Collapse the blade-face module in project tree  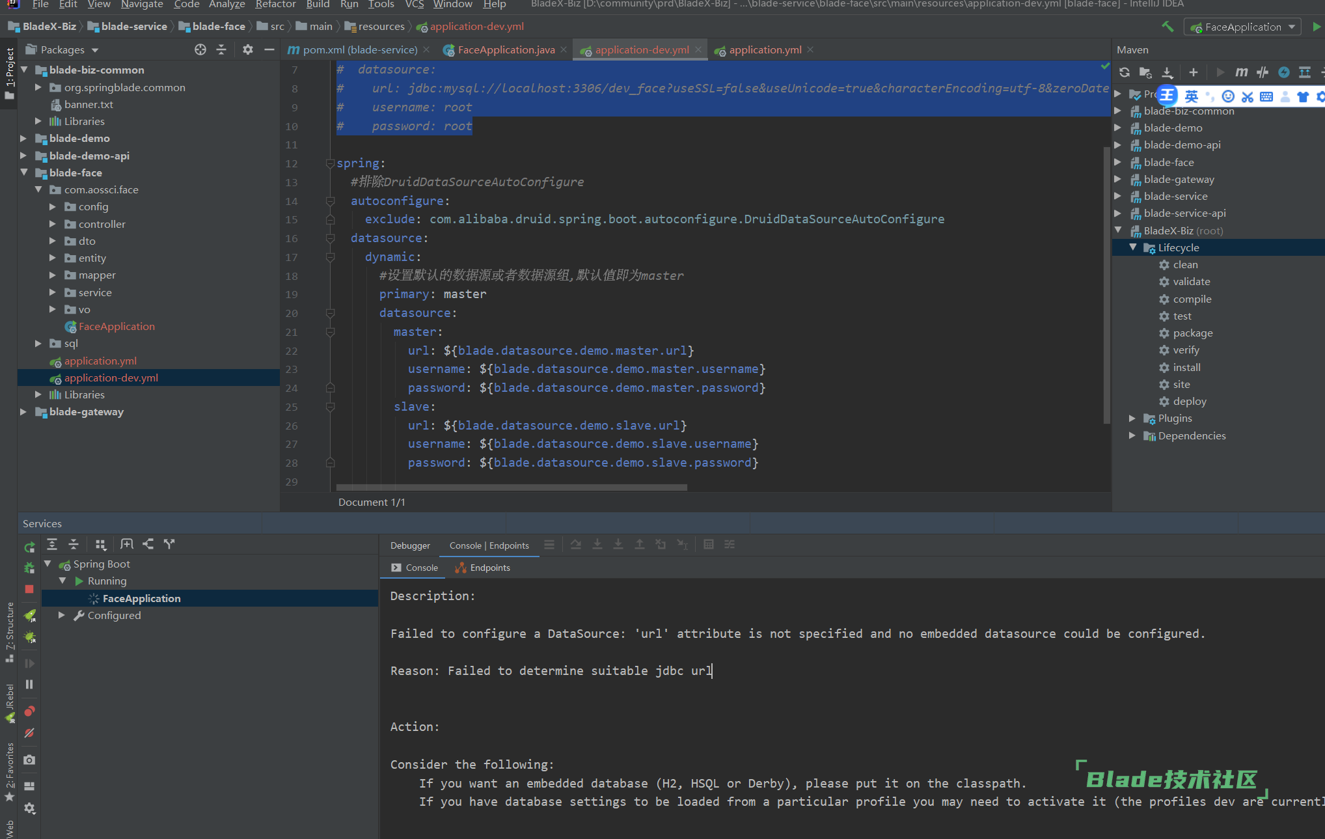click(24, 172)
